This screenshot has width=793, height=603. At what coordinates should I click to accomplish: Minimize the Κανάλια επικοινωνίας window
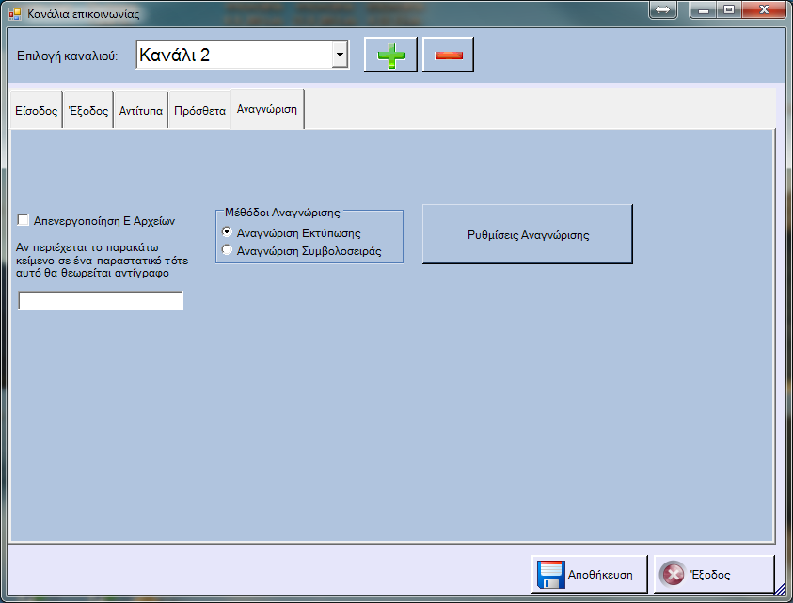click(x=703, y=9)
